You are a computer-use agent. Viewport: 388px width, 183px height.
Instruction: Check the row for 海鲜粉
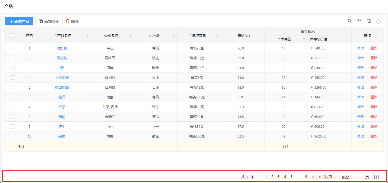(x=13, y=48)
